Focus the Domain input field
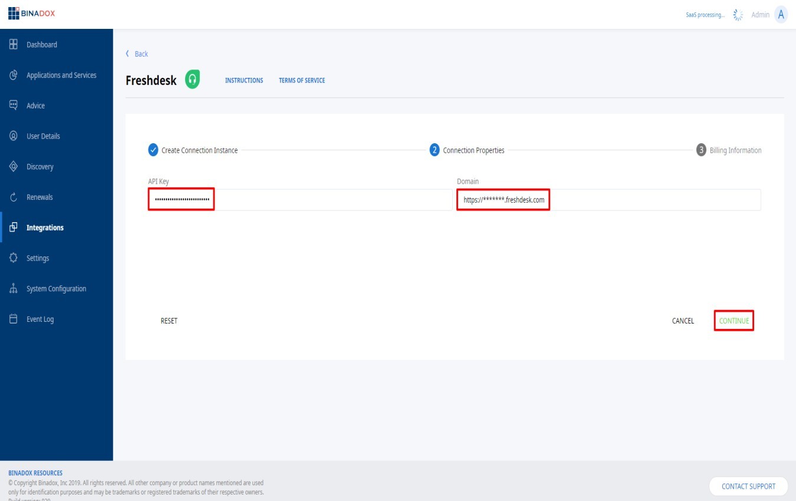 (x=608, y=200)
